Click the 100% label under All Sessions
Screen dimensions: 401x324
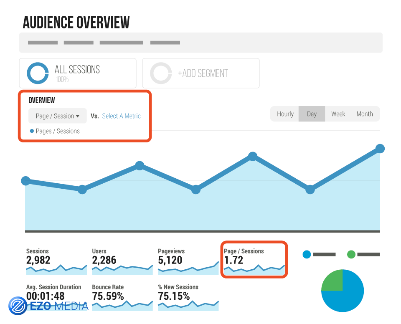click(62, 79)
